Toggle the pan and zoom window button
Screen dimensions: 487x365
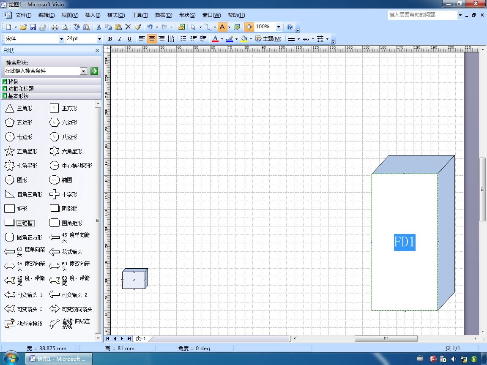pos(249,27)
